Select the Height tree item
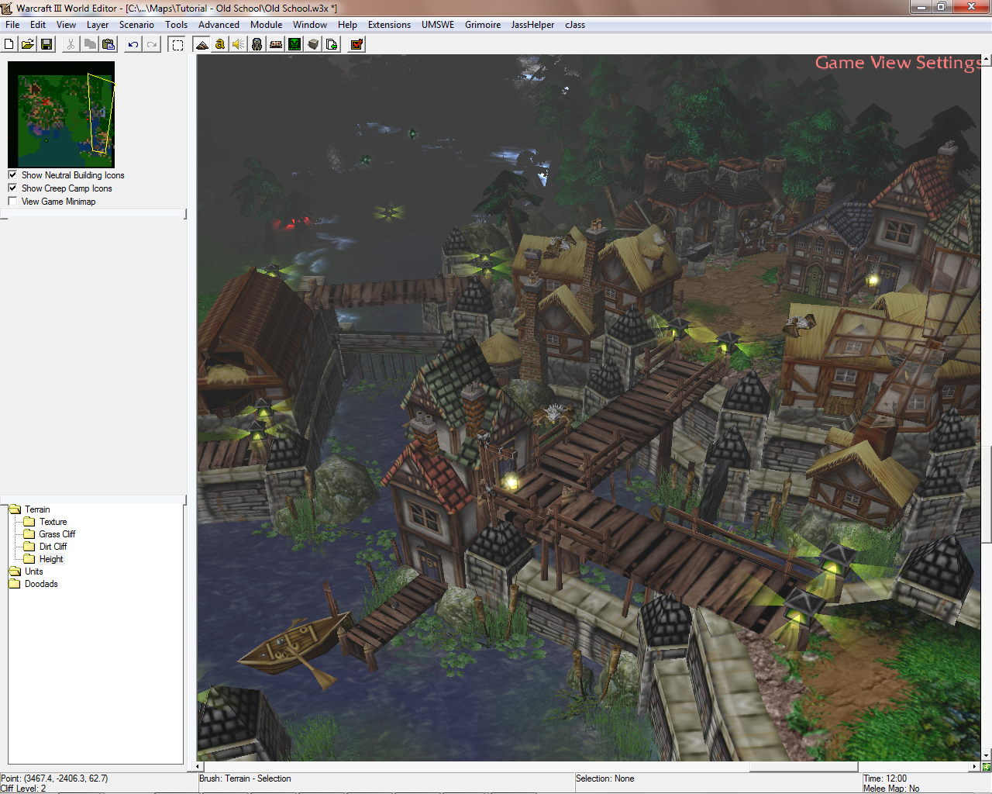The height and width of the screenshot is (794, 992). (51, 559)
